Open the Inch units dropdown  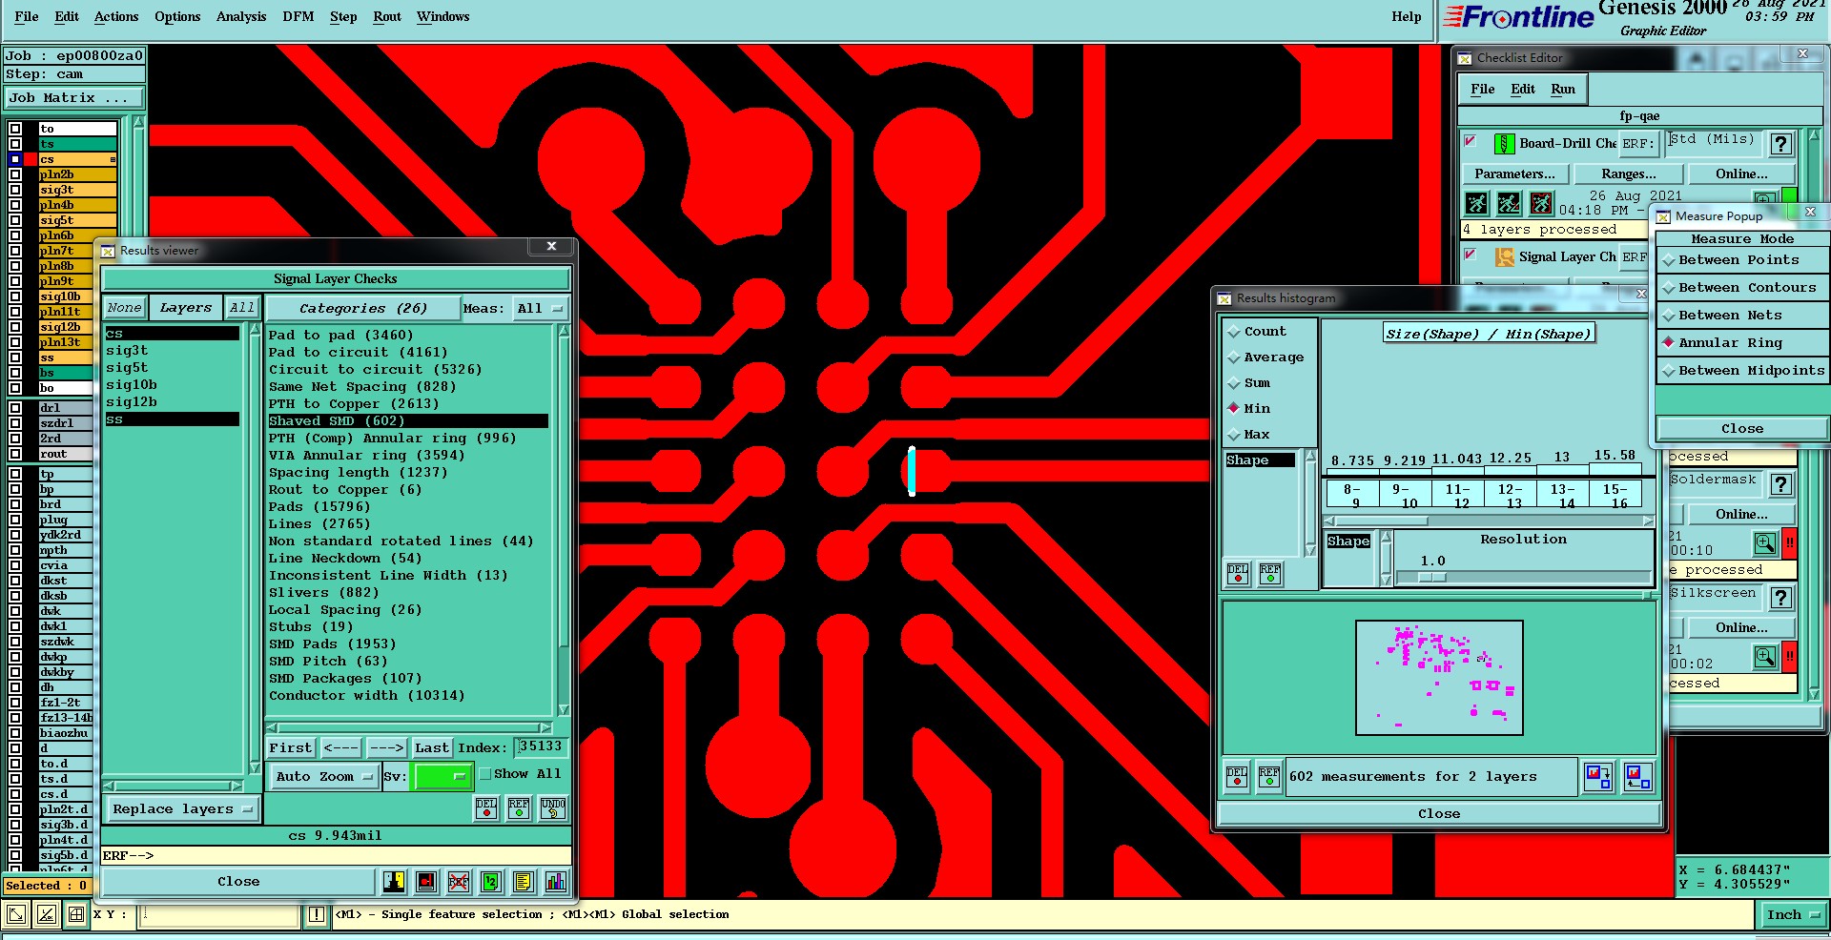click(1792, 915)
